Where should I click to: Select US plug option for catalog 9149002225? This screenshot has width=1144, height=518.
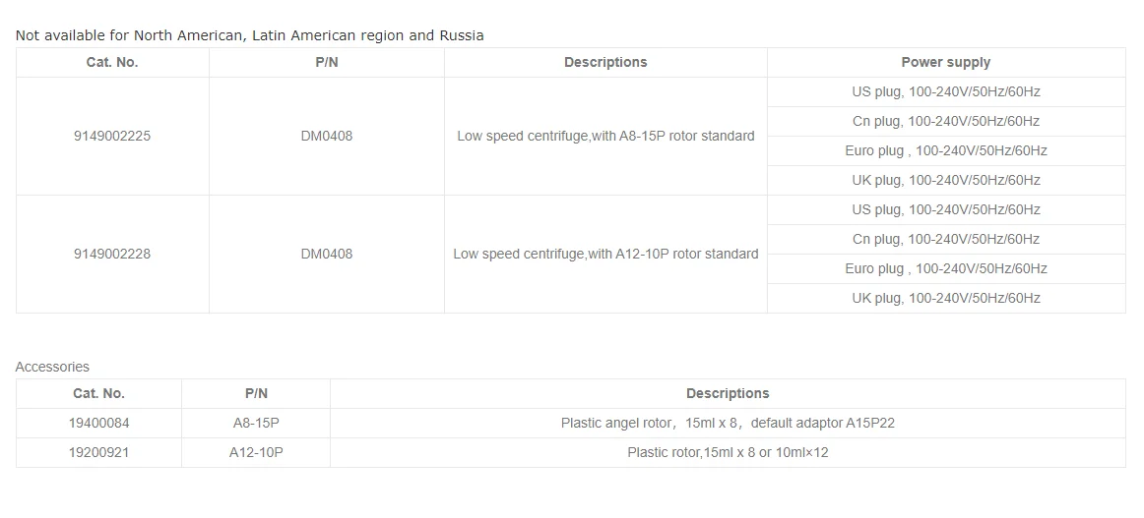945,91
